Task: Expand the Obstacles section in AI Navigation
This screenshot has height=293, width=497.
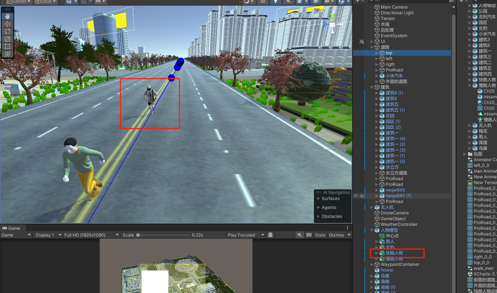Action: (319, 217)
